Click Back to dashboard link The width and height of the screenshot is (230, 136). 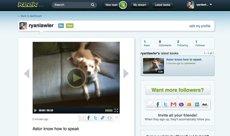click(30, 16)
